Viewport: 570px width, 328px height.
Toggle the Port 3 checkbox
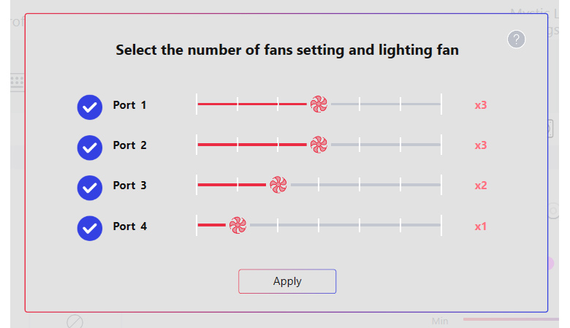pos(90,187)
